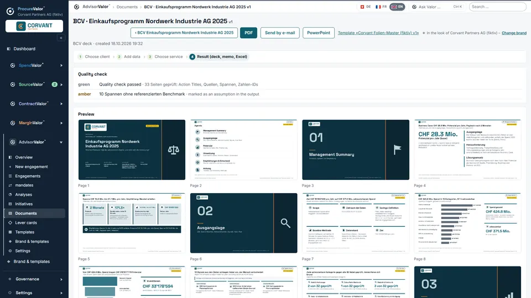Expand the MarginValor menu chevron

61,123
